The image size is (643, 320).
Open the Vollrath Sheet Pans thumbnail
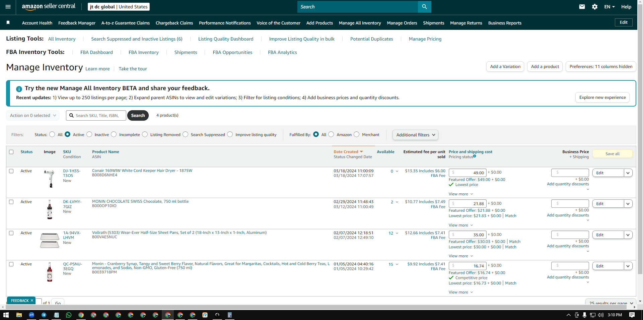[50, 240]
